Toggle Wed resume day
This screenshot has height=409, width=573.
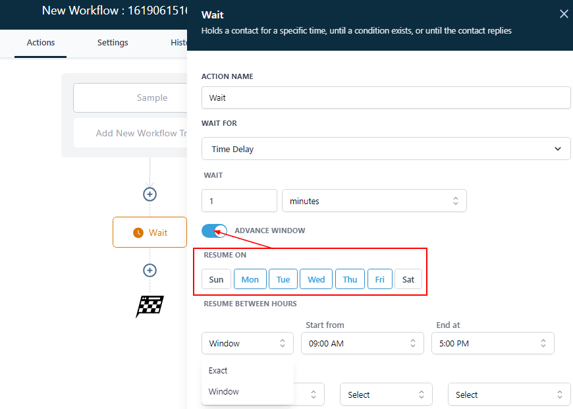[x=316, y=279]
